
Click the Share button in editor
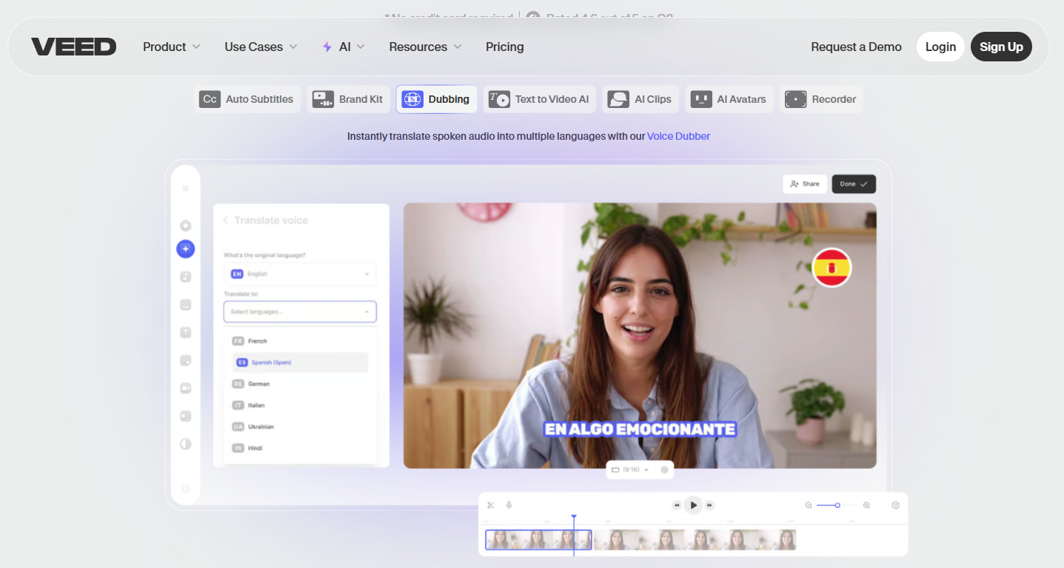coord(805,184)
